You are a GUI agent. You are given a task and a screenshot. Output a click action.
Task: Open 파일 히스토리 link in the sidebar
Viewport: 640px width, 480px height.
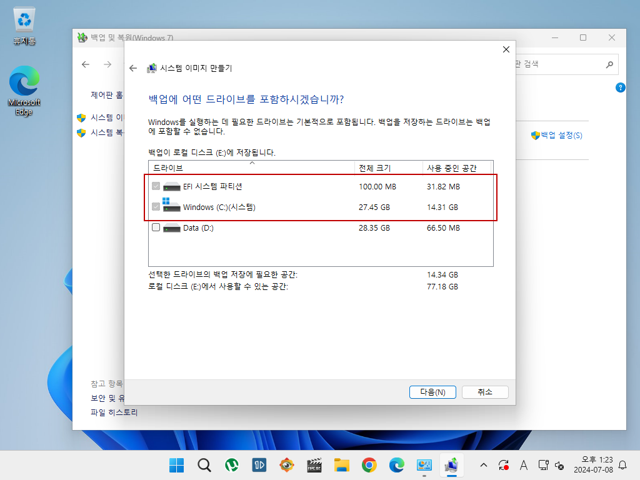[114, 412]
